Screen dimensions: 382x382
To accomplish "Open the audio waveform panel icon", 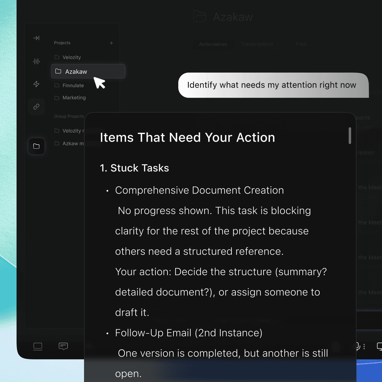I will [37, 61].
